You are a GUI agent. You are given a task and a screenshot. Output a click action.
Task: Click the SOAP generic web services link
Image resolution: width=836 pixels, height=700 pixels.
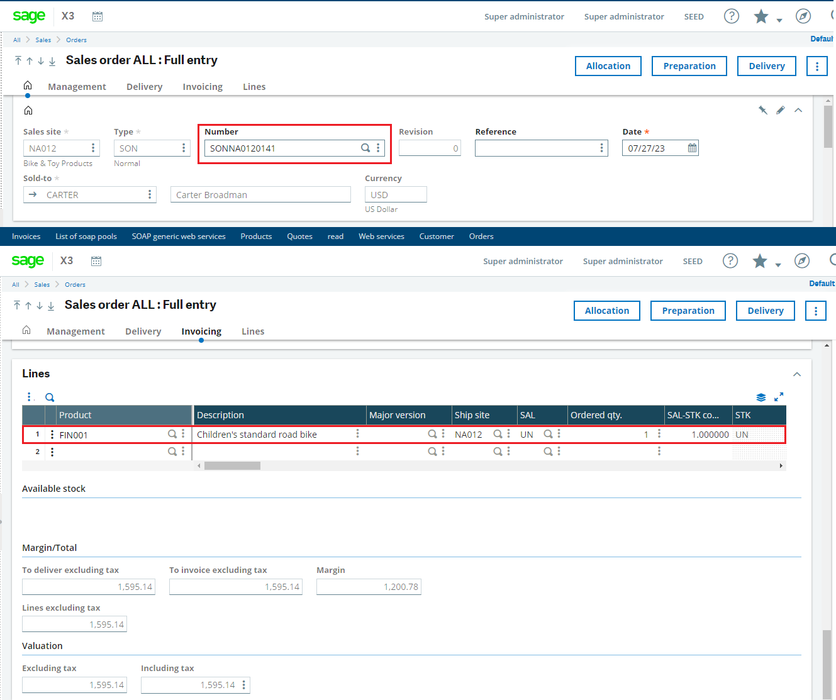(x=179, y=236)
